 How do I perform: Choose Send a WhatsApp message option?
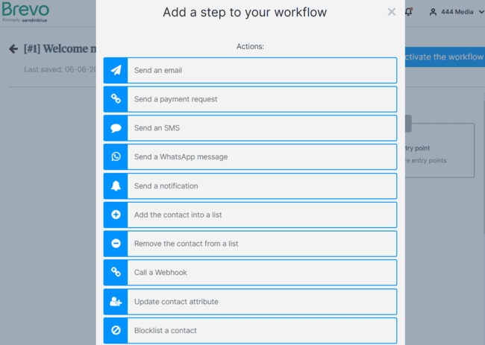(x=261, y=157)
